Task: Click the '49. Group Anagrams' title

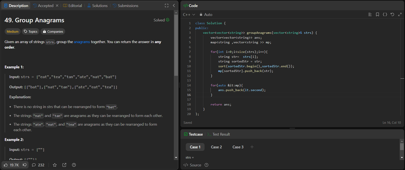Action: click(x=34, y=20)
